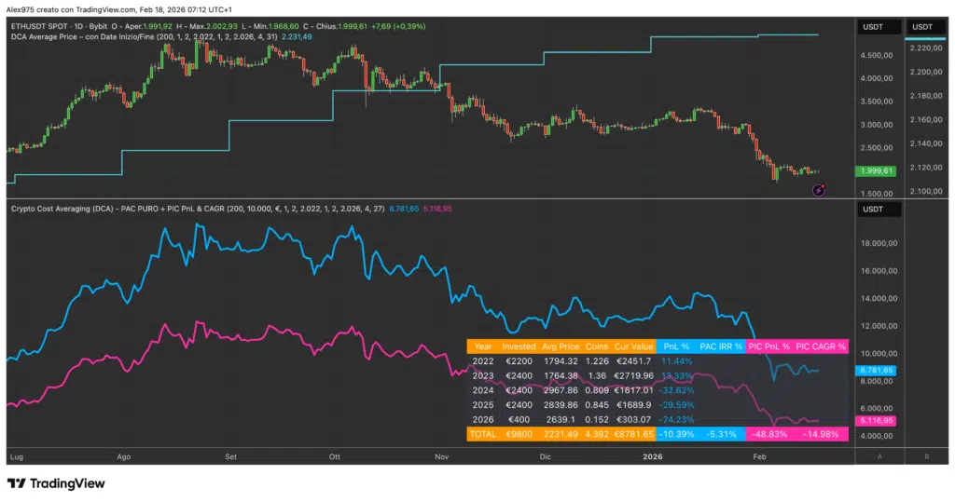Click the TOTAL row label in the table
The height and width of the screenshot is (502, 955).
pyautogui.click(x=483, y=435)
